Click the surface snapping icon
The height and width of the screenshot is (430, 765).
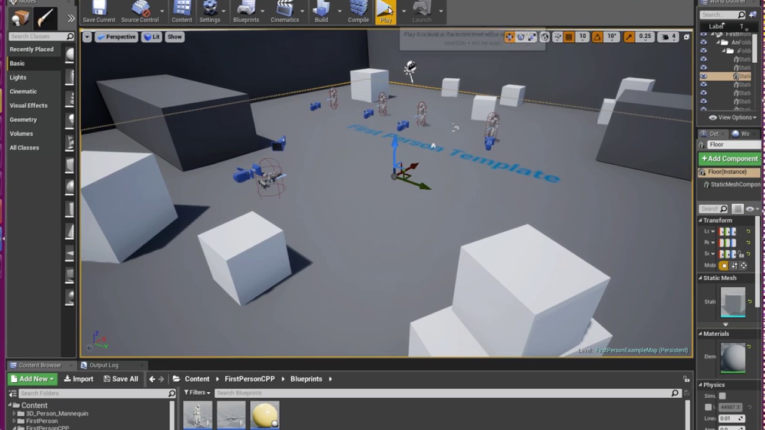557,37
